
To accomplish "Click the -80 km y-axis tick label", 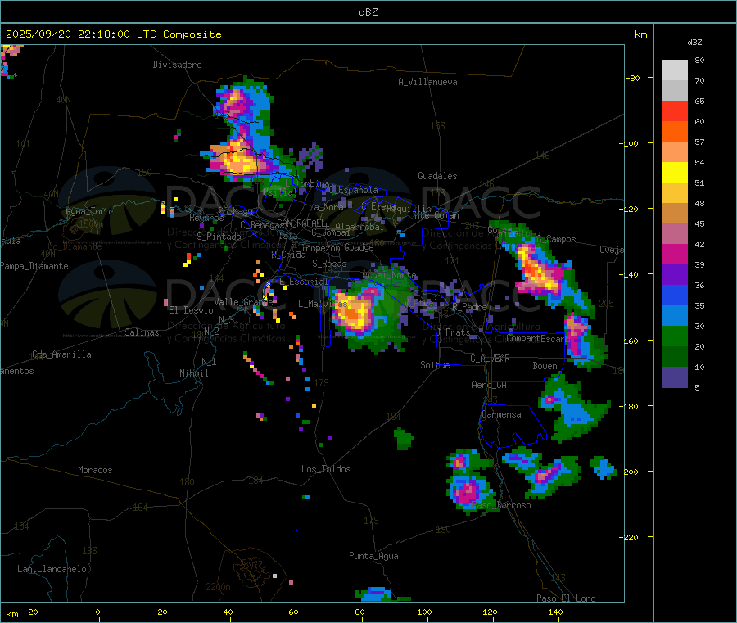I will pyautogui.click(x=633, y=78).
